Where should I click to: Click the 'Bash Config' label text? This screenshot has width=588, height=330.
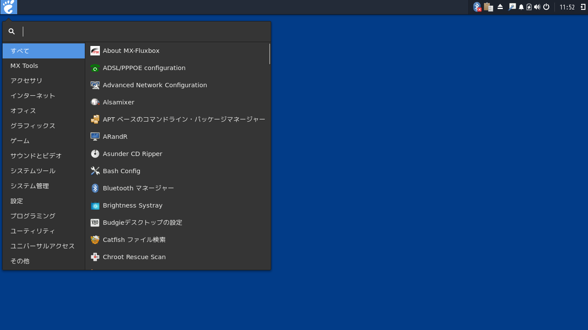click(x=121, y=171)
